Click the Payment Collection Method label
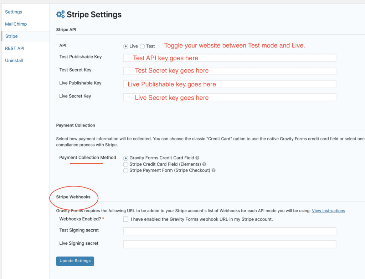365x279 pixels. click(88, 158)
